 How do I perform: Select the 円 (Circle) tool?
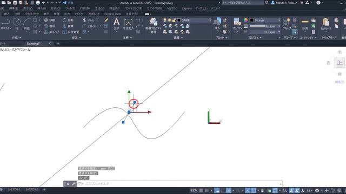pos(17,24)
